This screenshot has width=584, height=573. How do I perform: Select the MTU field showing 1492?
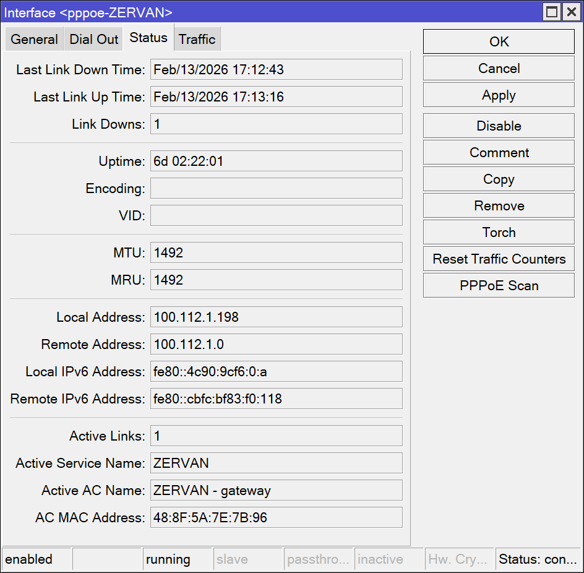(x=276, y=252)
